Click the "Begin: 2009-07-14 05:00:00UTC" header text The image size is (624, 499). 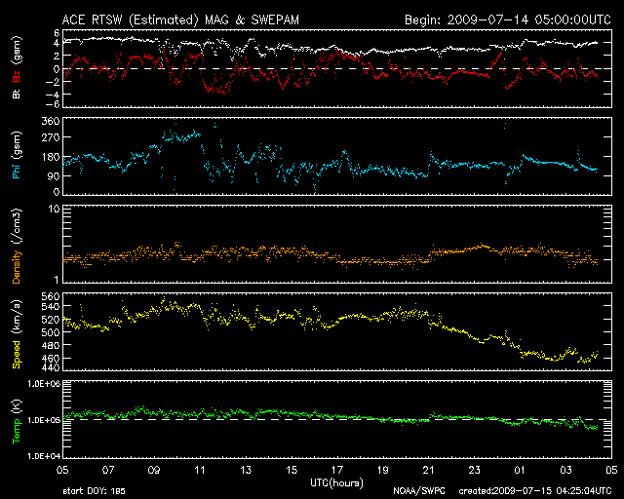(x=508, y=19)
